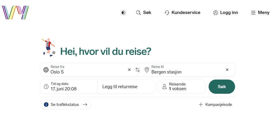Click the Reise fra target icon

point(46,70)
